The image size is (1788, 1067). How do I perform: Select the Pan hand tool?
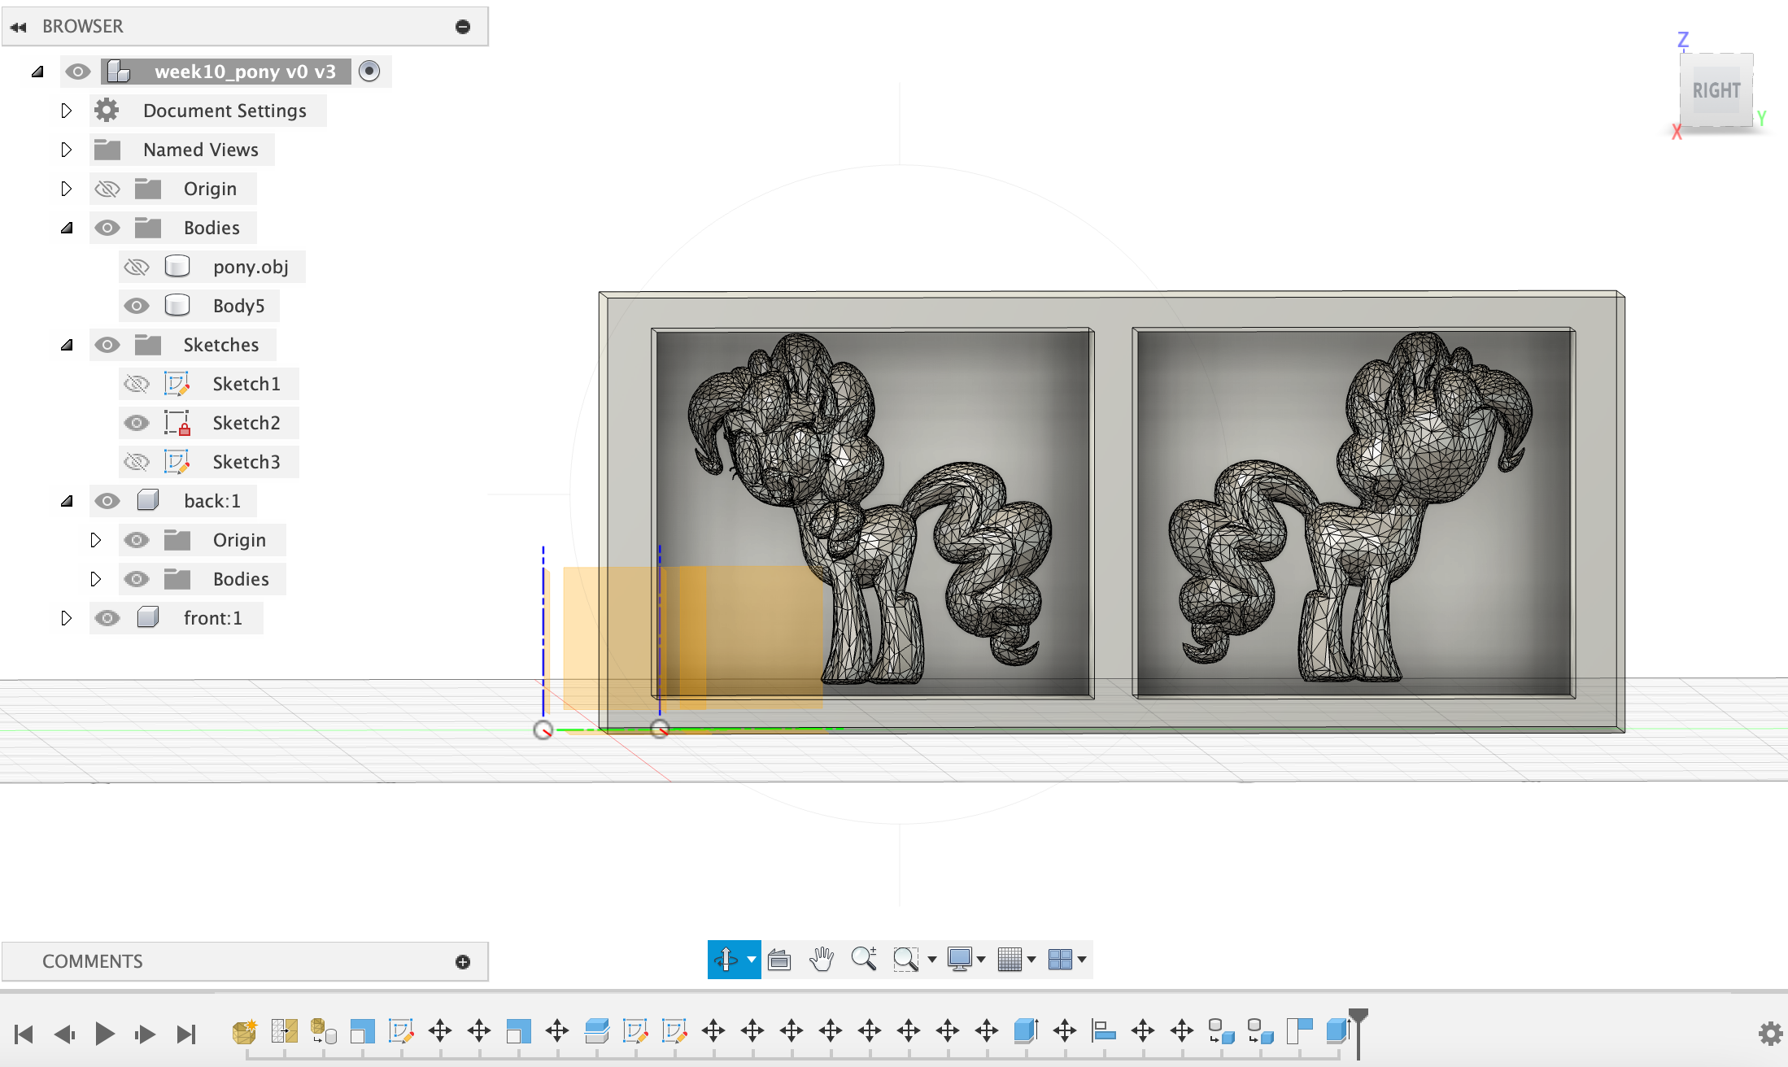[x=822, y=960]
